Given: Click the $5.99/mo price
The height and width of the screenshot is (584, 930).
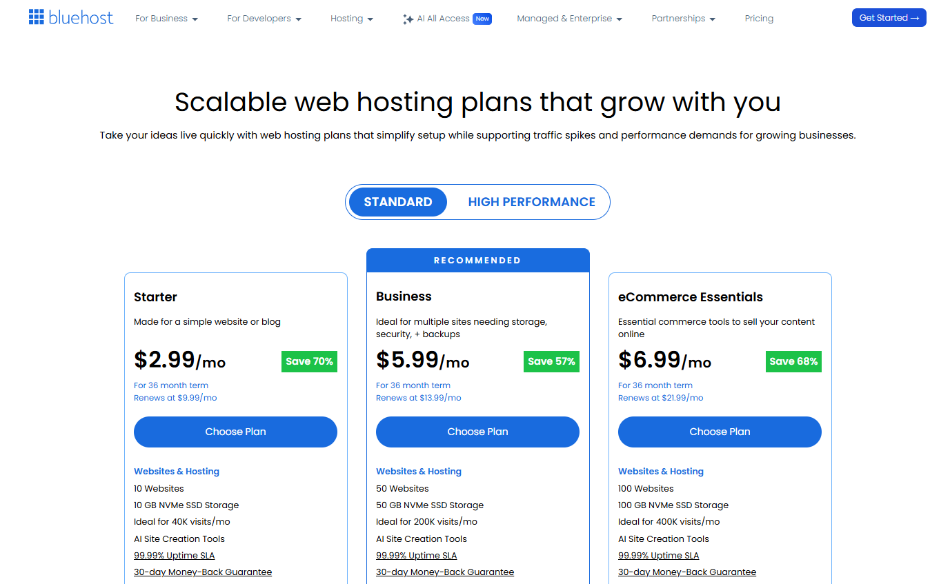Looking at the screenshot, I should pyautogui.click(x=422, y=360).
